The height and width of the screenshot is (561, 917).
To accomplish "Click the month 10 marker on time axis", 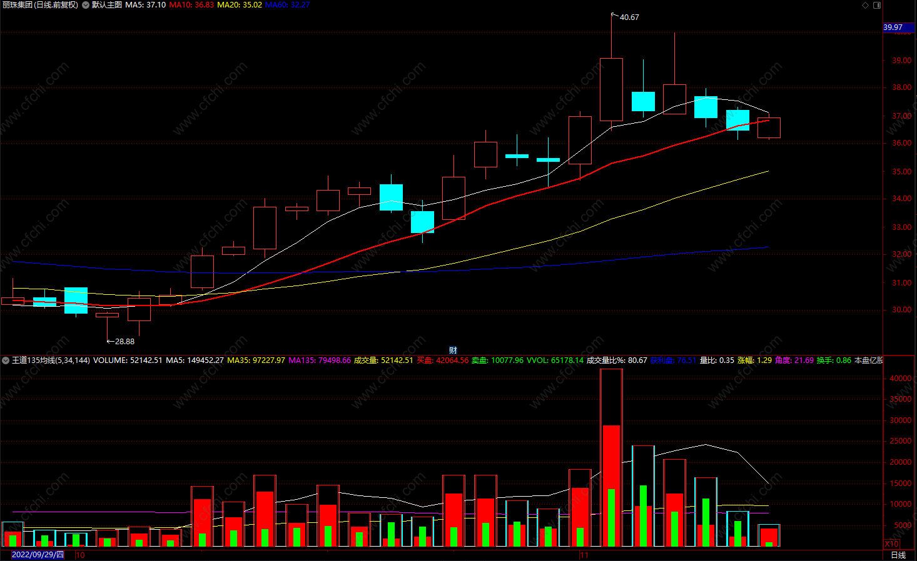I will (x=81, y=555).
